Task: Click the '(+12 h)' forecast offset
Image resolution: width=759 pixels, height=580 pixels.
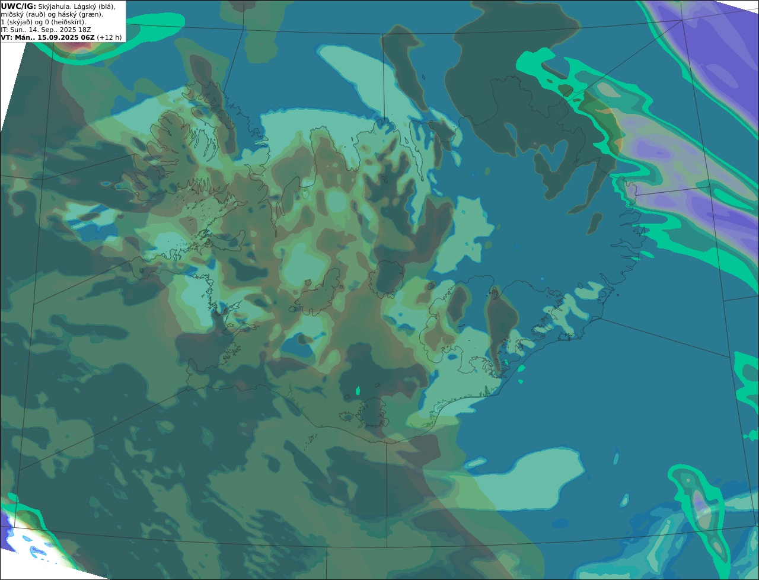Action: (x=109, y=37)
